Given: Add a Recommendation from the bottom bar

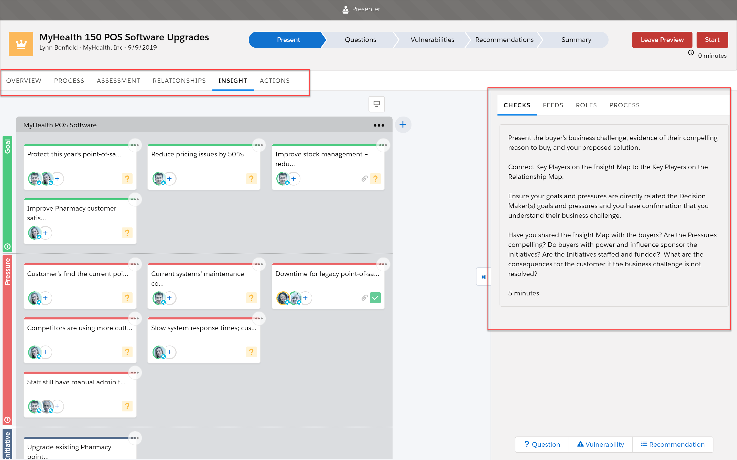Looking at the screenshot, I should click(673, 444).
